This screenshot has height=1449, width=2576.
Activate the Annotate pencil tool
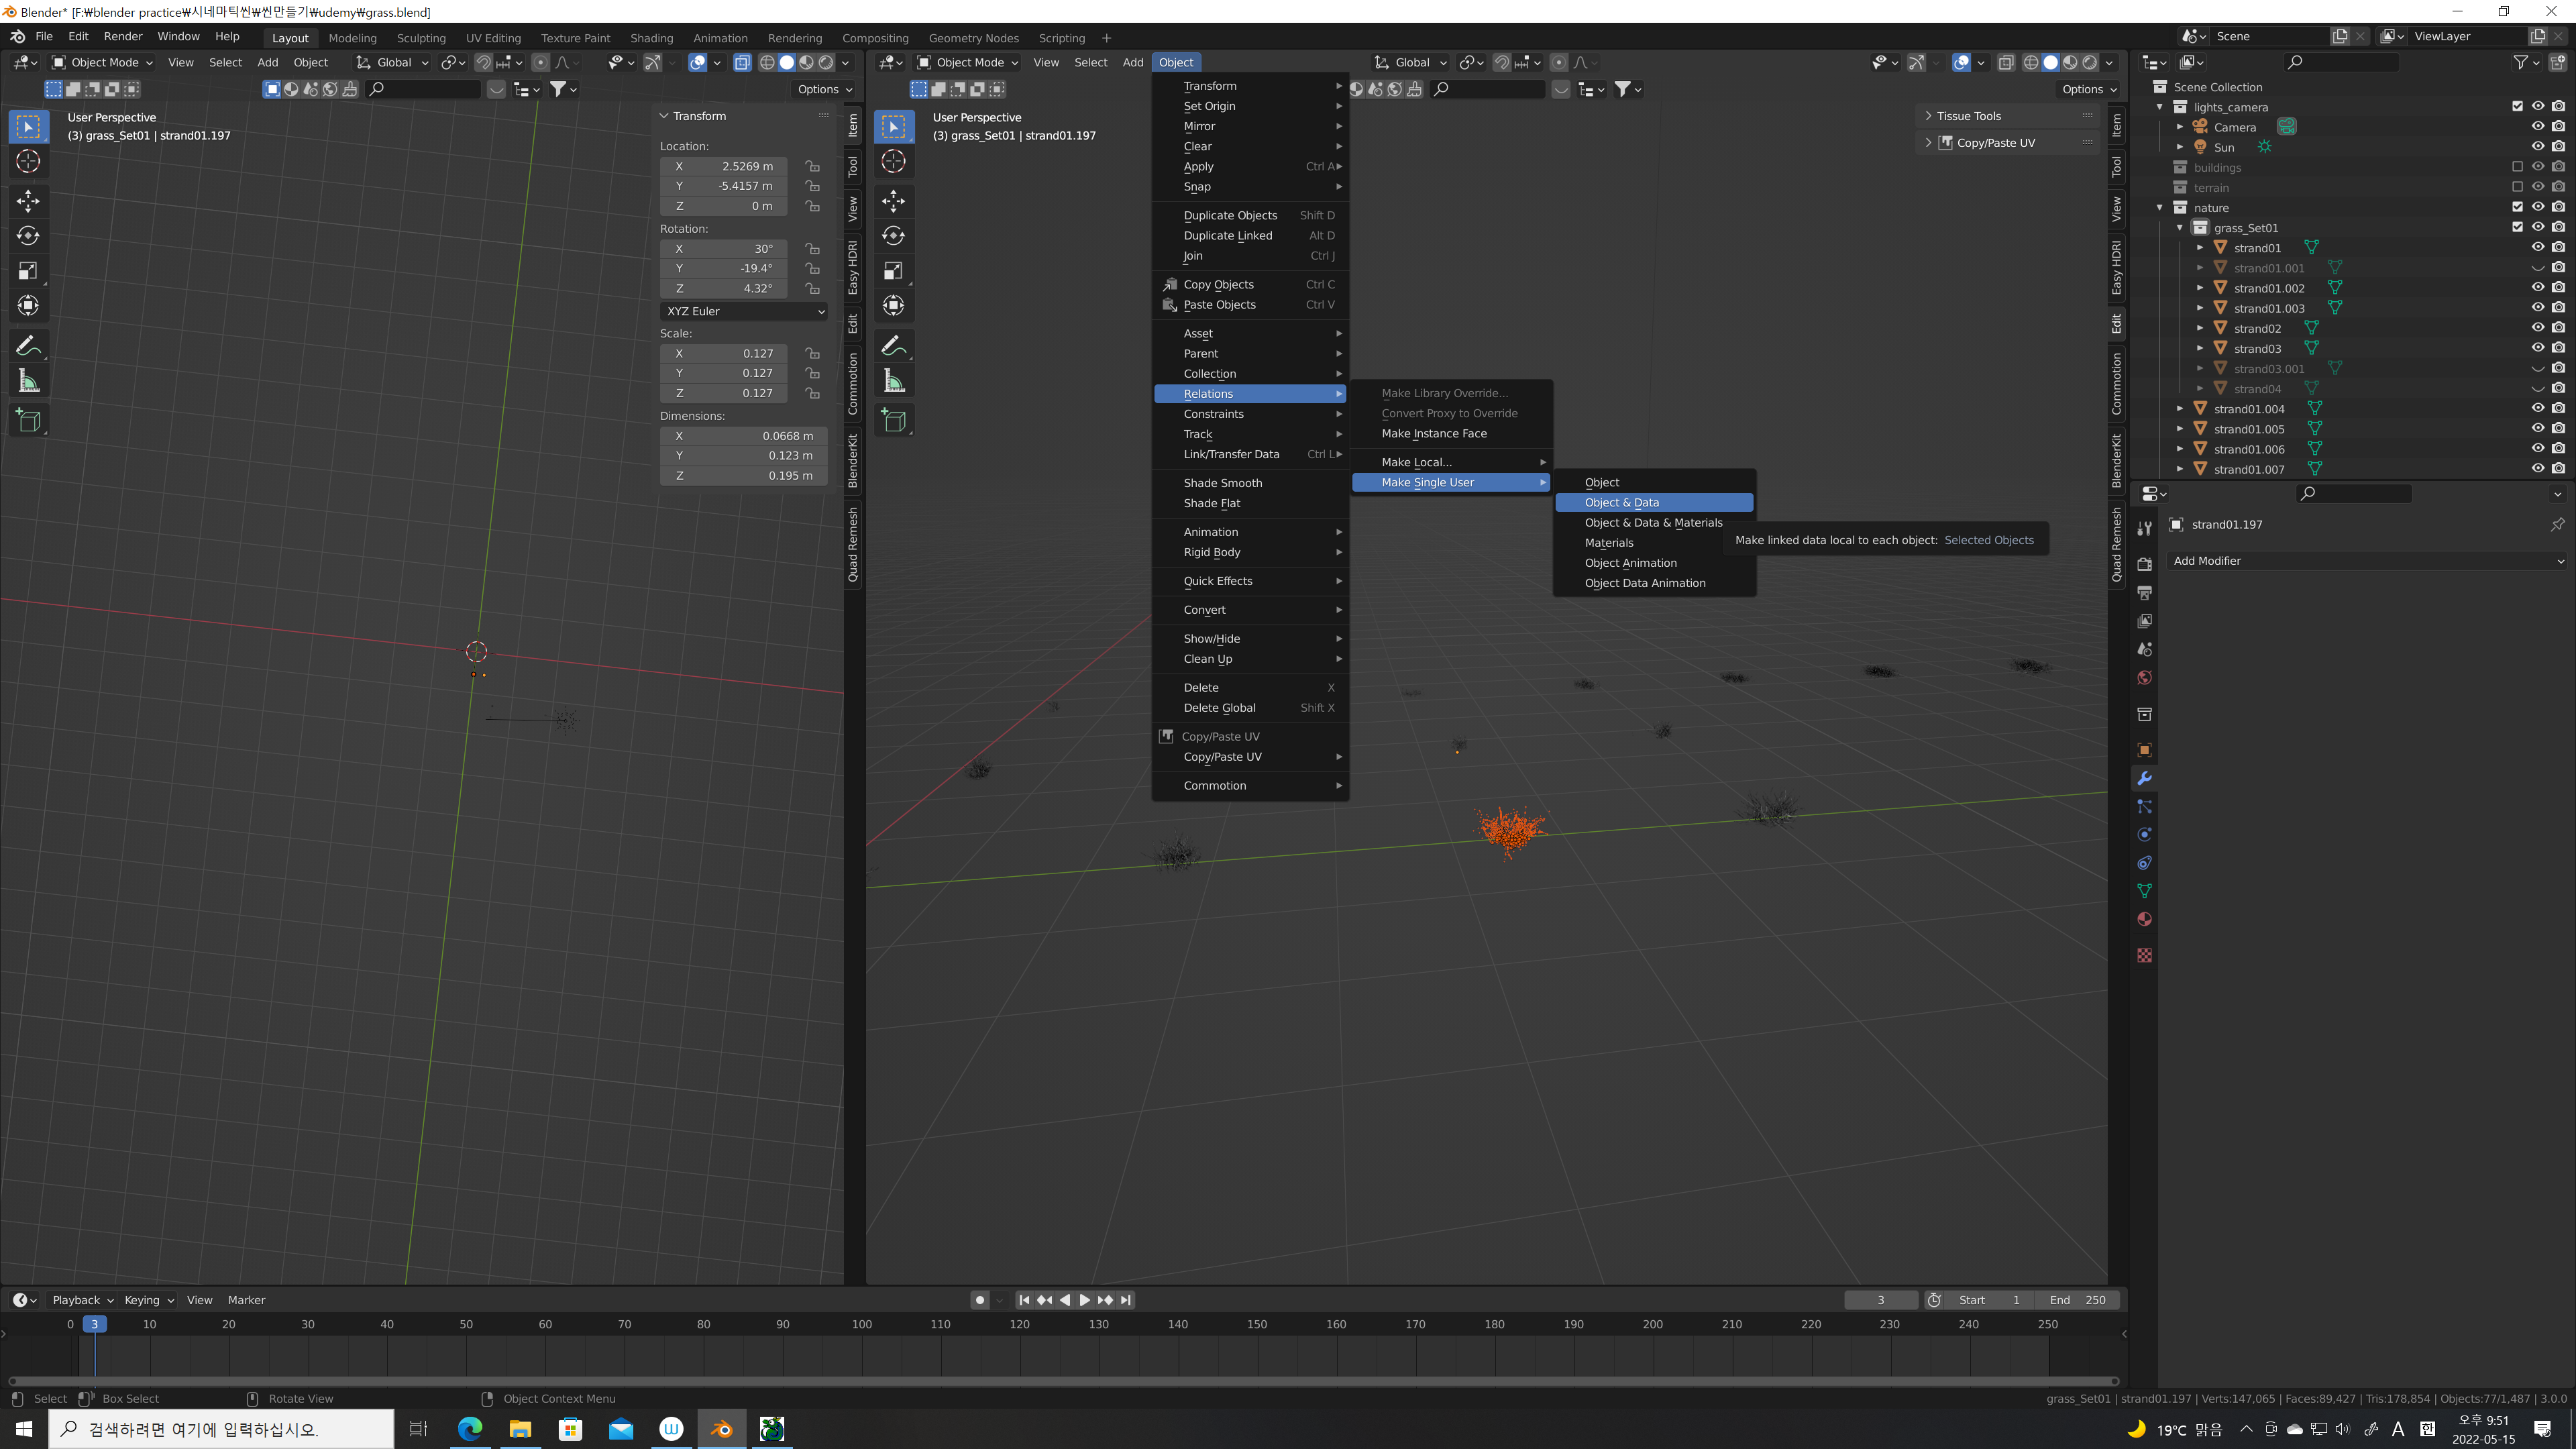coord(28,346)
